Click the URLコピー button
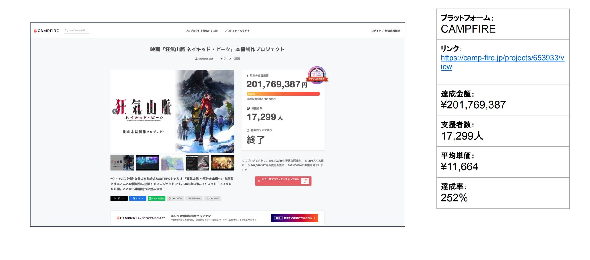This screenshot has width=590, height=260. point(175,199)
